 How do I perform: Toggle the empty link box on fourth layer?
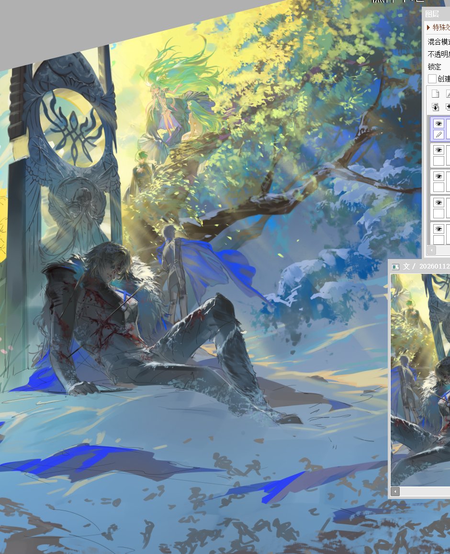(x=439, y=214)
